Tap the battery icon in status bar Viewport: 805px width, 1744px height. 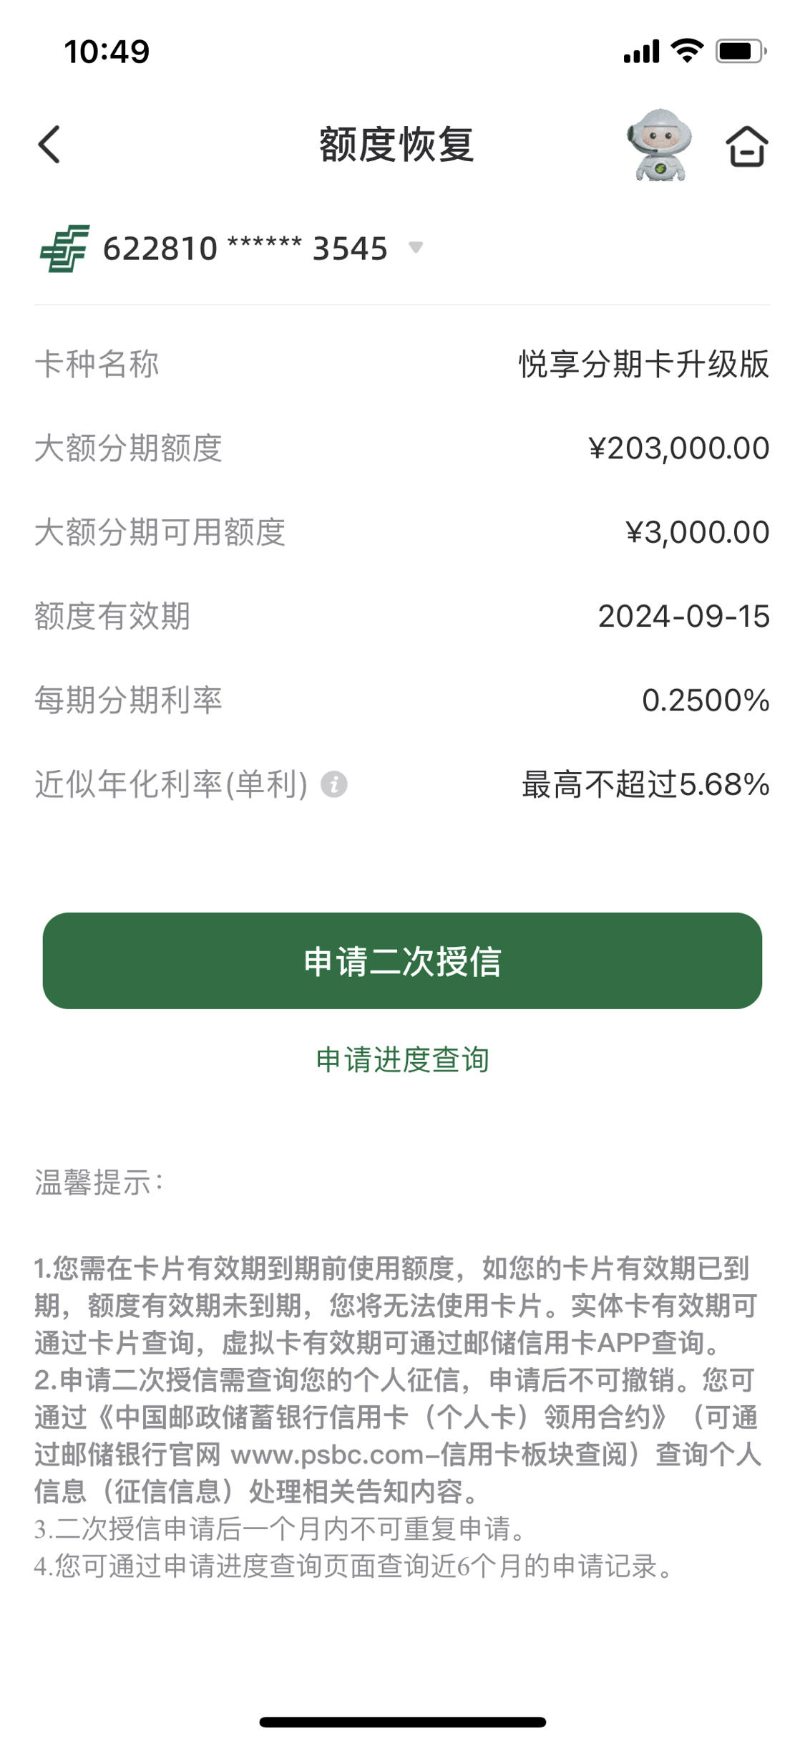click(x=741, y=52)
